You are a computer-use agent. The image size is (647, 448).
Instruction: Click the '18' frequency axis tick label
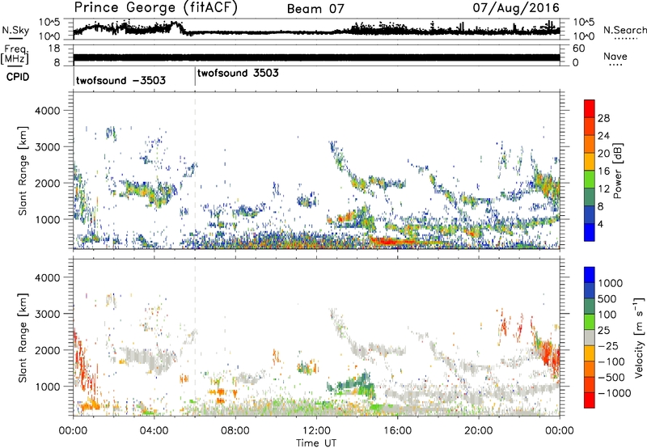(x=54, y=49)
